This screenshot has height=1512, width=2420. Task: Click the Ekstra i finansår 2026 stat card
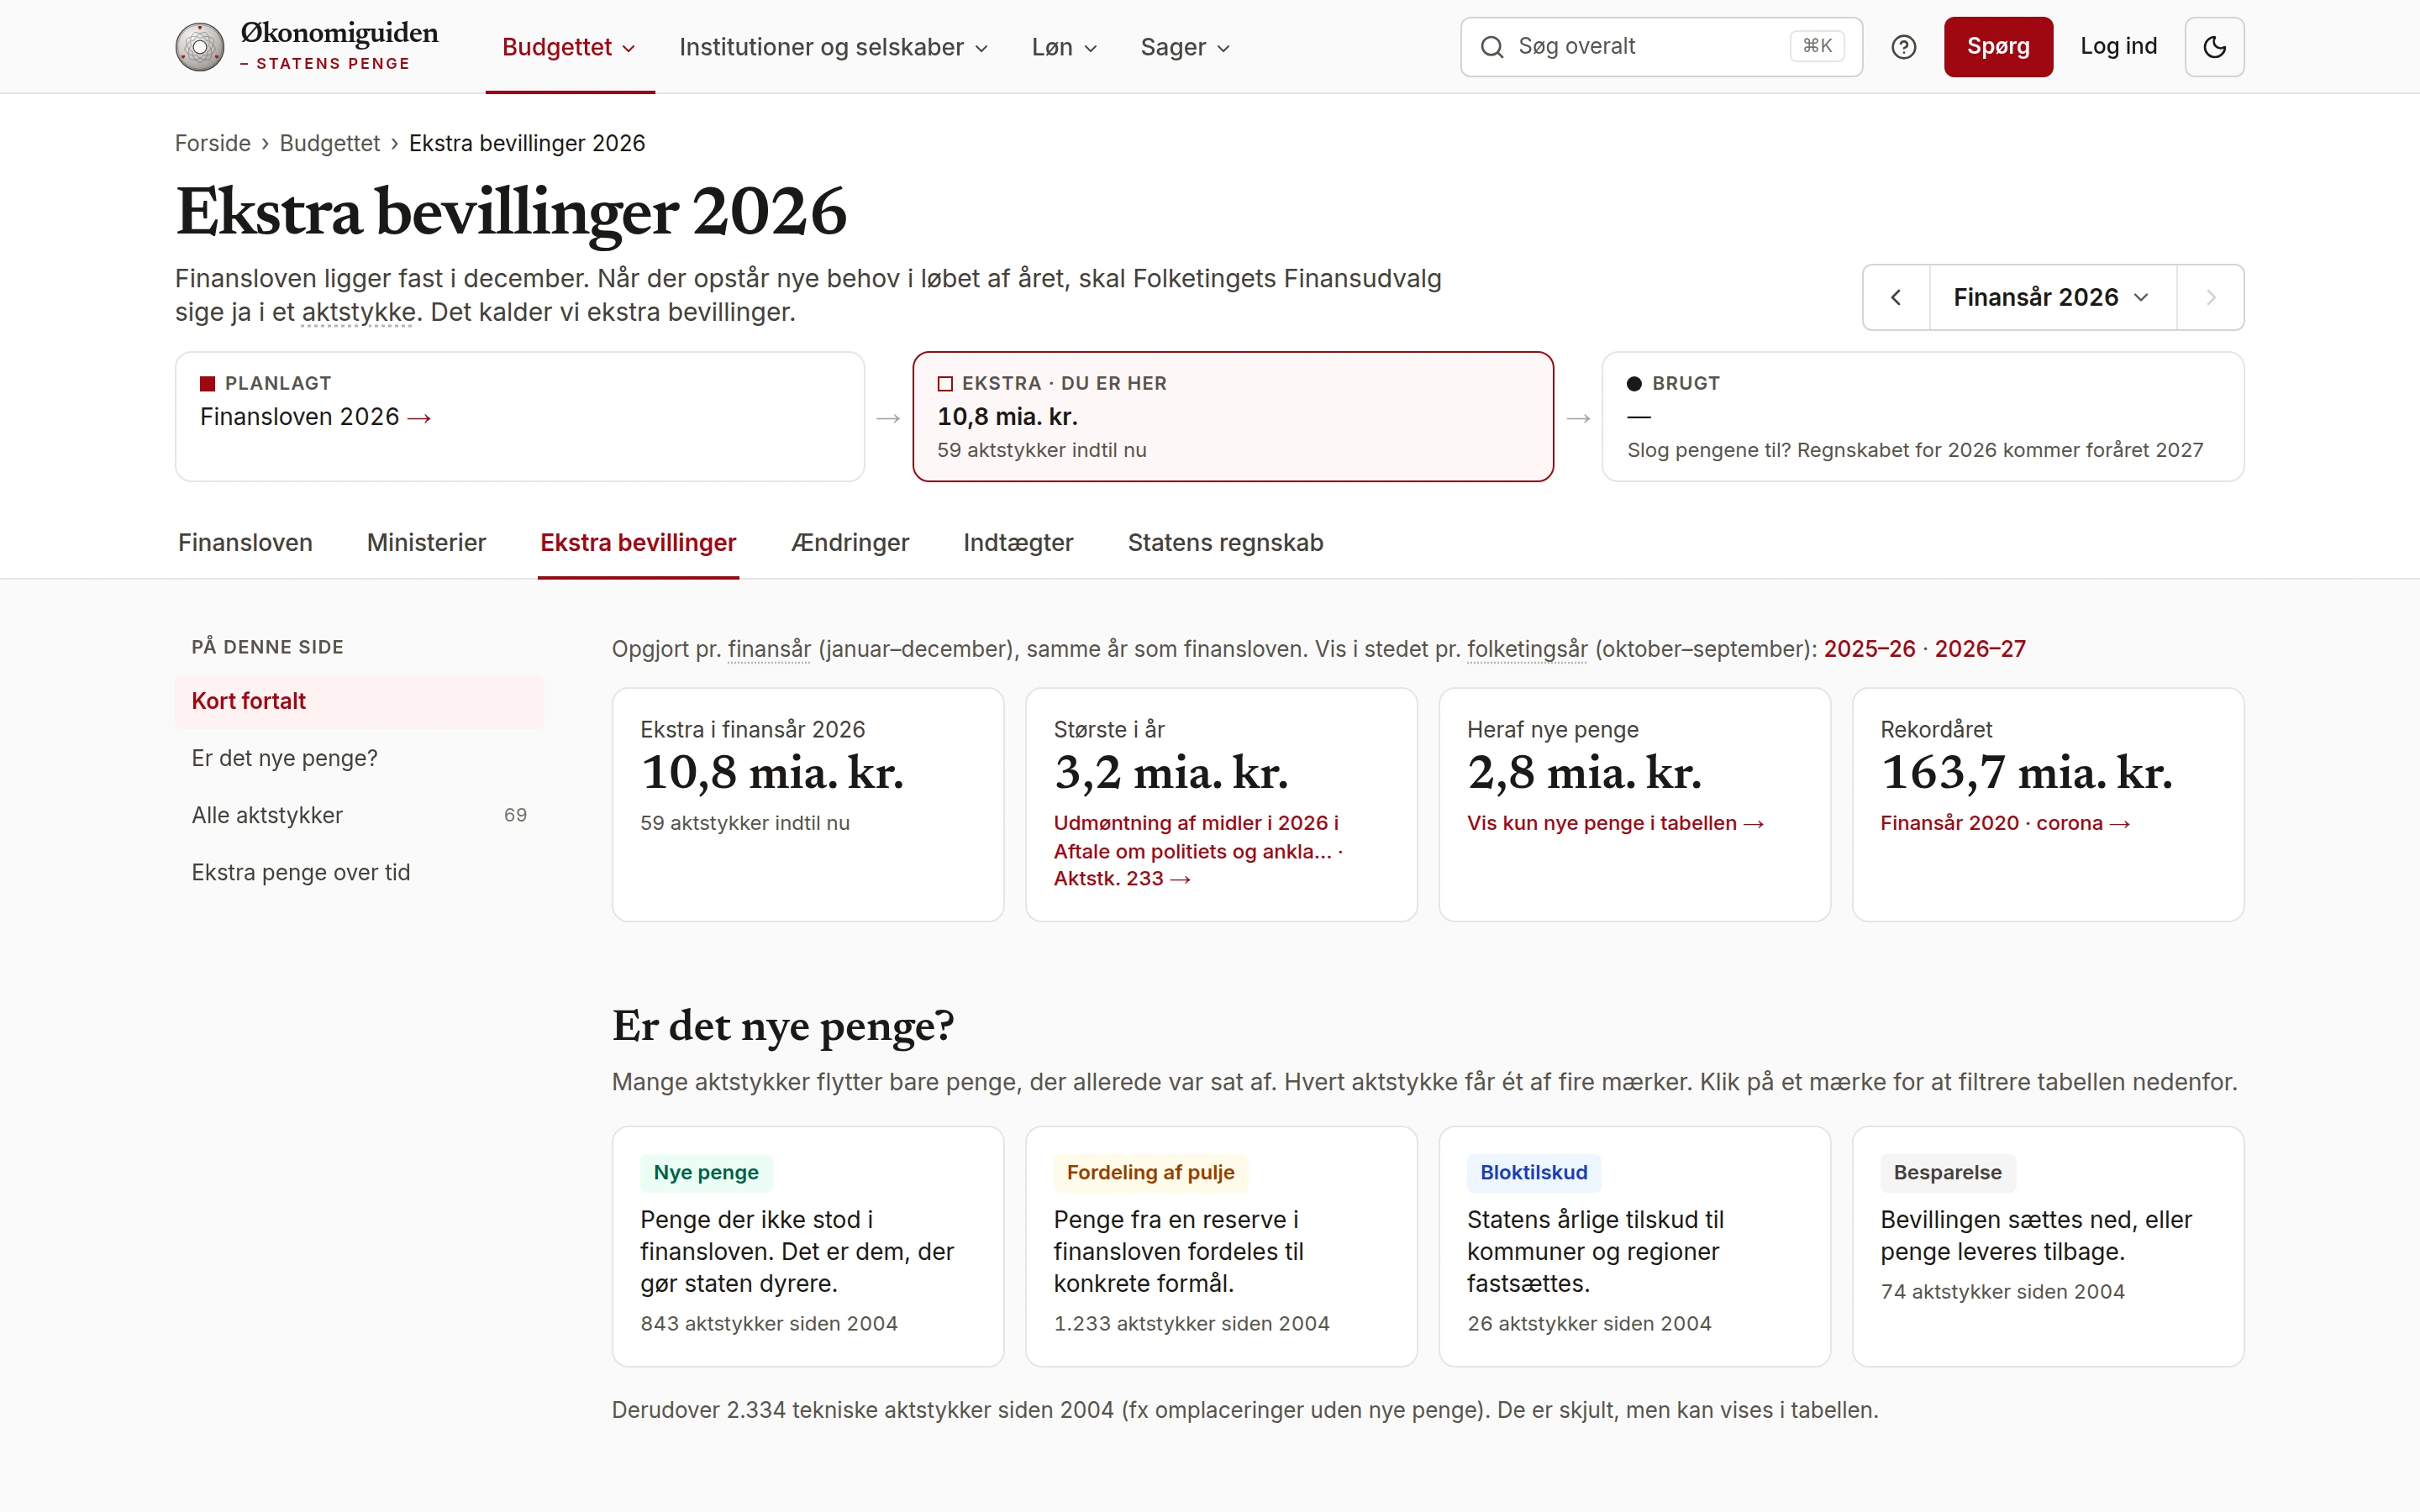click(x=808, y=804)
